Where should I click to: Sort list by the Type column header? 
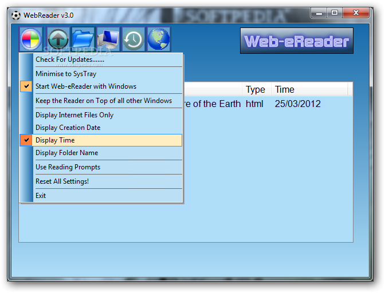[x=257, y=89]
